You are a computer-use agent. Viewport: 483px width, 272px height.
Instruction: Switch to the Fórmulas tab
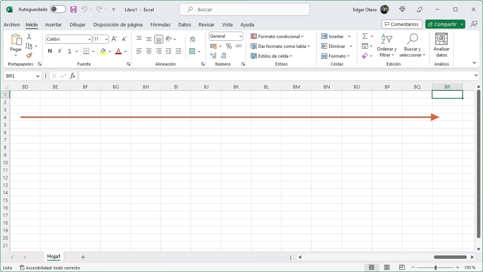(x=160, y=24)
